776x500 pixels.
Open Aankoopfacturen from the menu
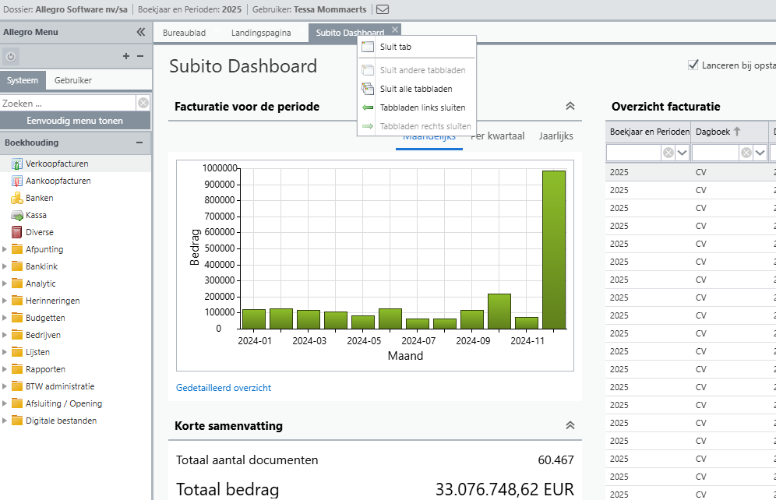[58, 181]
